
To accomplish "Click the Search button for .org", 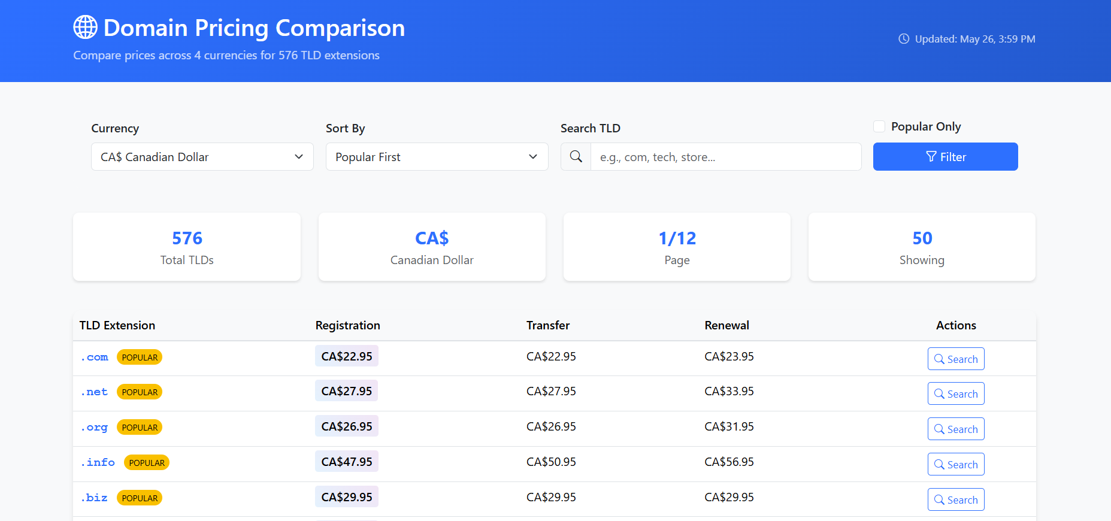I will 956,429.
